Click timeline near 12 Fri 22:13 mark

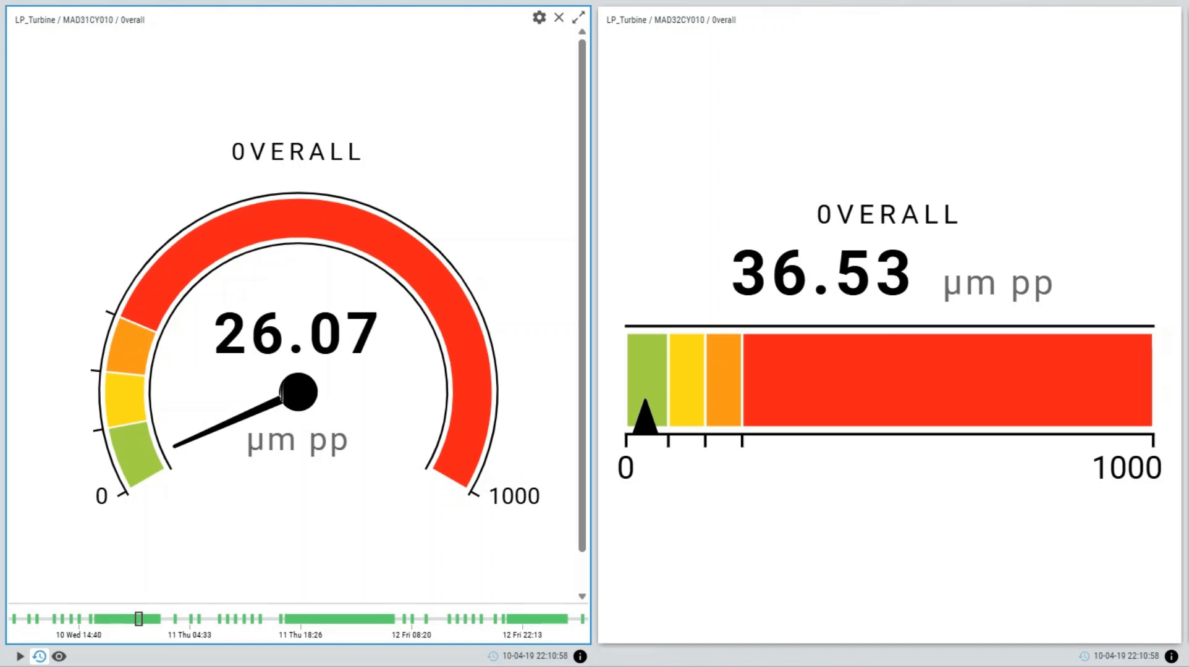click(522, 619)
